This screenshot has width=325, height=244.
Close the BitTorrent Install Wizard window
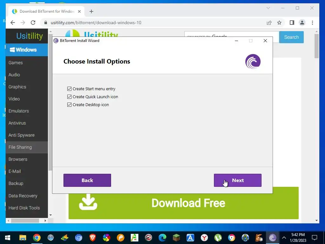click(265, 41)
